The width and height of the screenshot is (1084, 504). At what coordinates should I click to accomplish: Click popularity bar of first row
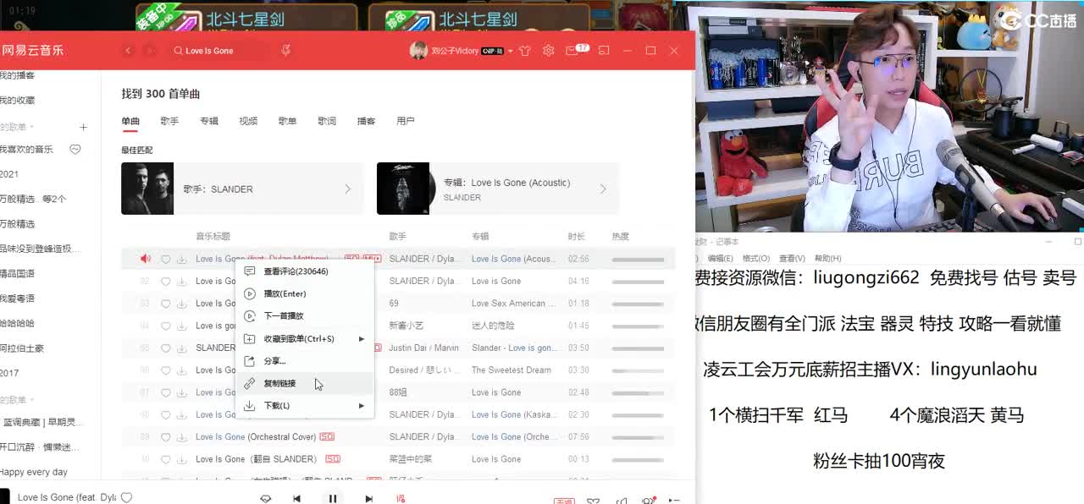638,260
